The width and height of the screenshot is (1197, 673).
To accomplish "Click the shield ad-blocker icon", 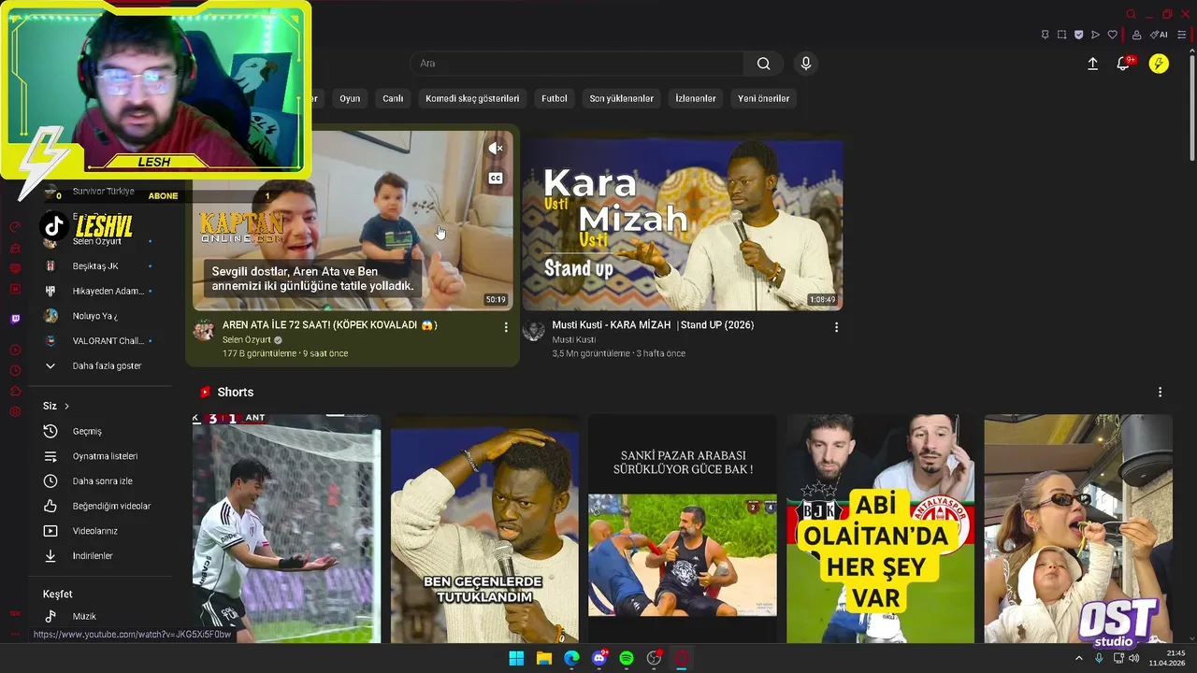I will point(1078,35).
